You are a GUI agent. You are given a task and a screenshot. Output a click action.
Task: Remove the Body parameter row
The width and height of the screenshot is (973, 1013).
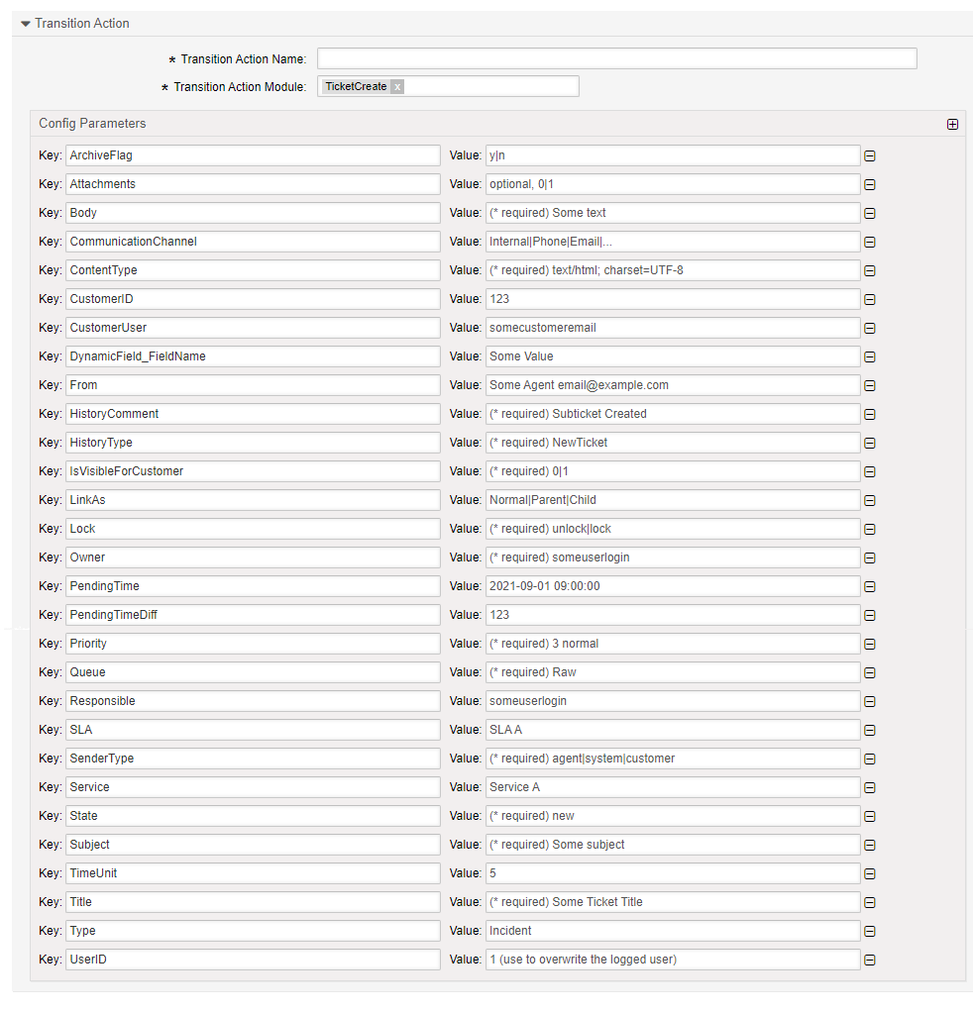[x=870, y=213]
